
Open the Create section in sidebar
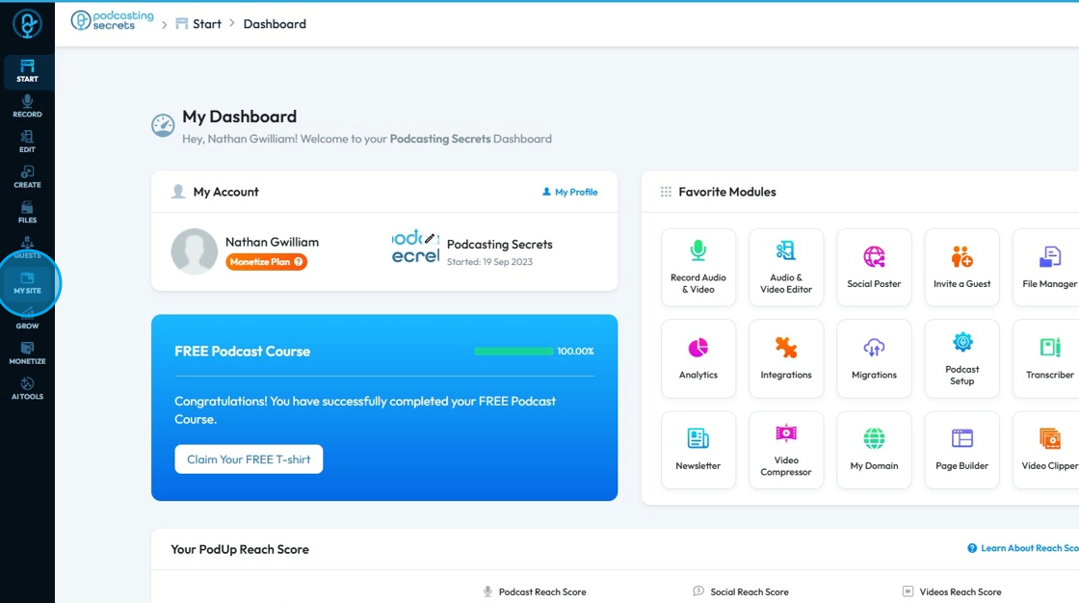[27, 177]
